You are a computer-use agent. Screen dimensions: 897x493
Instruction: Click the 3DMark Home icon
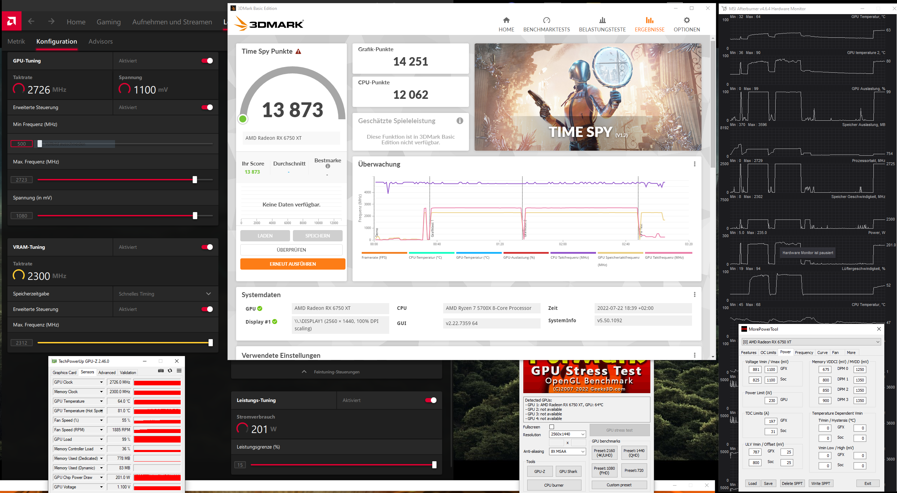point(506,20)
